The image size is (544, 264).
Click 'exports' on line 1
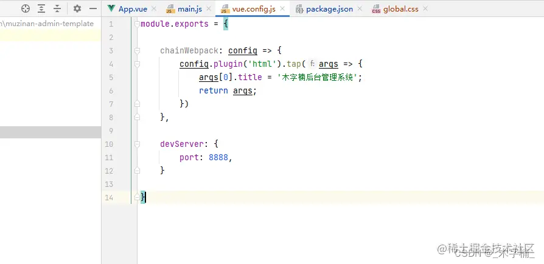[x=192, y=24]
